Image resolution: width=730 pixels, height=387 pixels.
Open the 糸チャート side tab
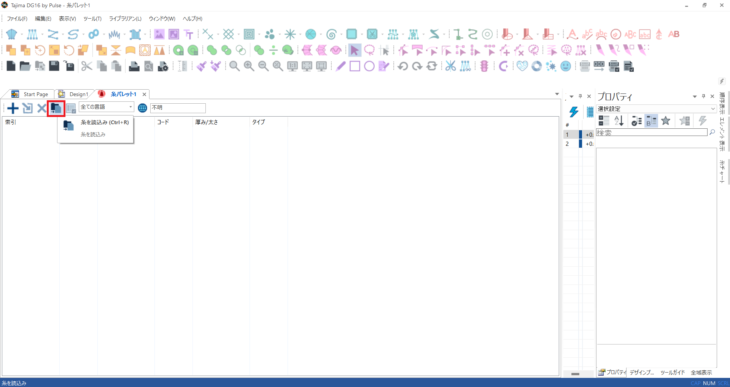pos(722,172)
